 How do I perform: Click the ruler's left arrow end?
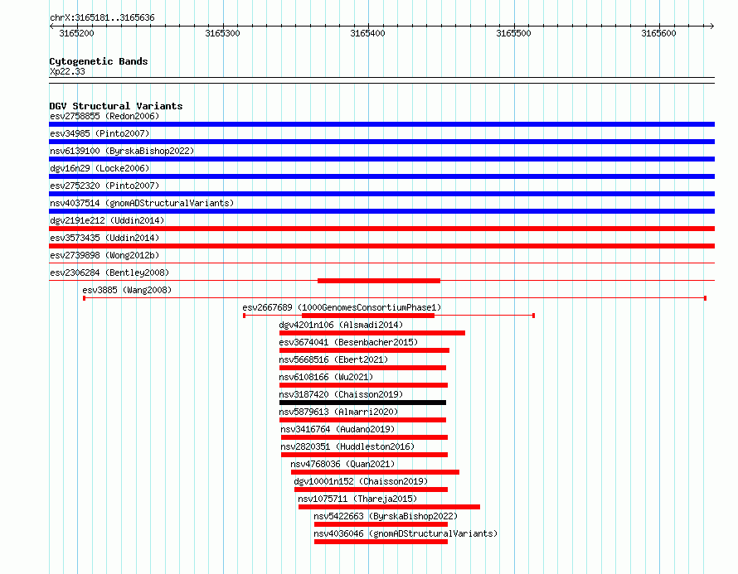tap(51, 27)
